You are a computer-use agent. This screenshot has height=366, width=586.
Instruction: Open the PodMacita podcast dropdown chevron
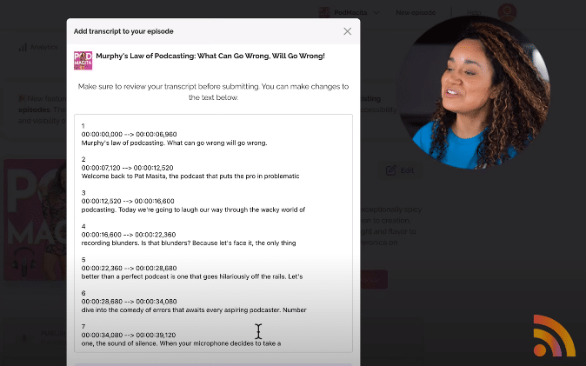(x=376, y=13)
